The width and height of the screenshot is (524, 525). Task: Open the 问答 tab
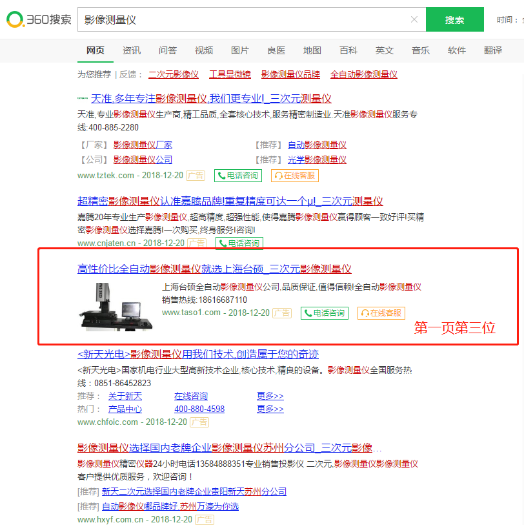point(168,50)
